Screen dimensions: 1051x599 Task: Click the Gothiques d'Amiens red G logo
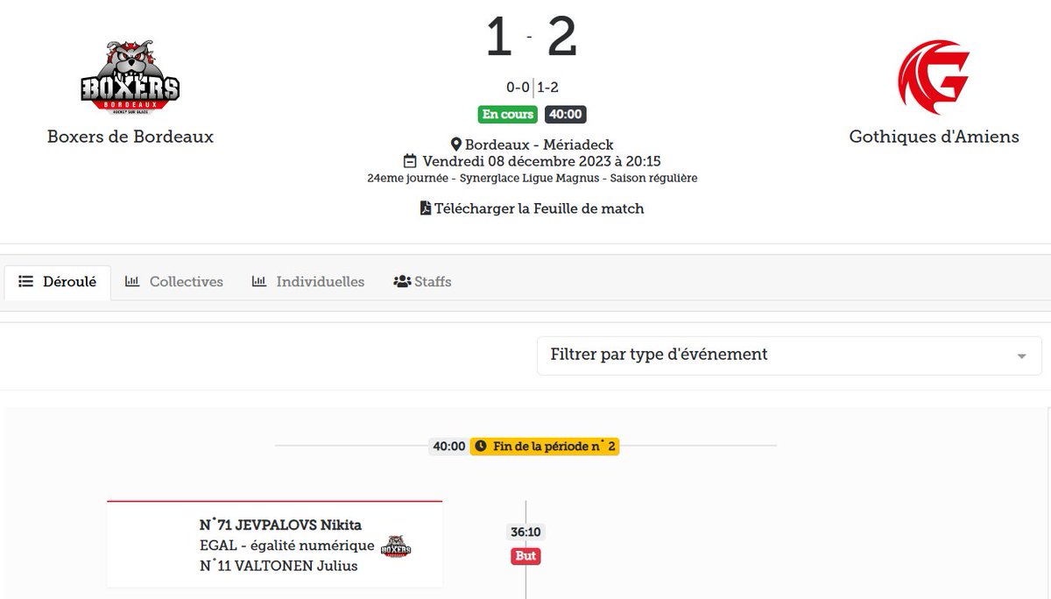934,76
